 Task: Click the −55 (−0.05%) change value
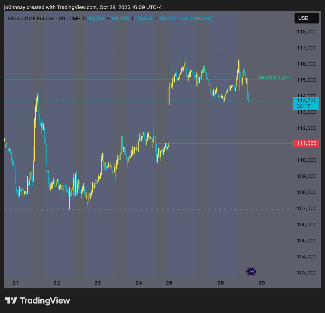[195, 19]
